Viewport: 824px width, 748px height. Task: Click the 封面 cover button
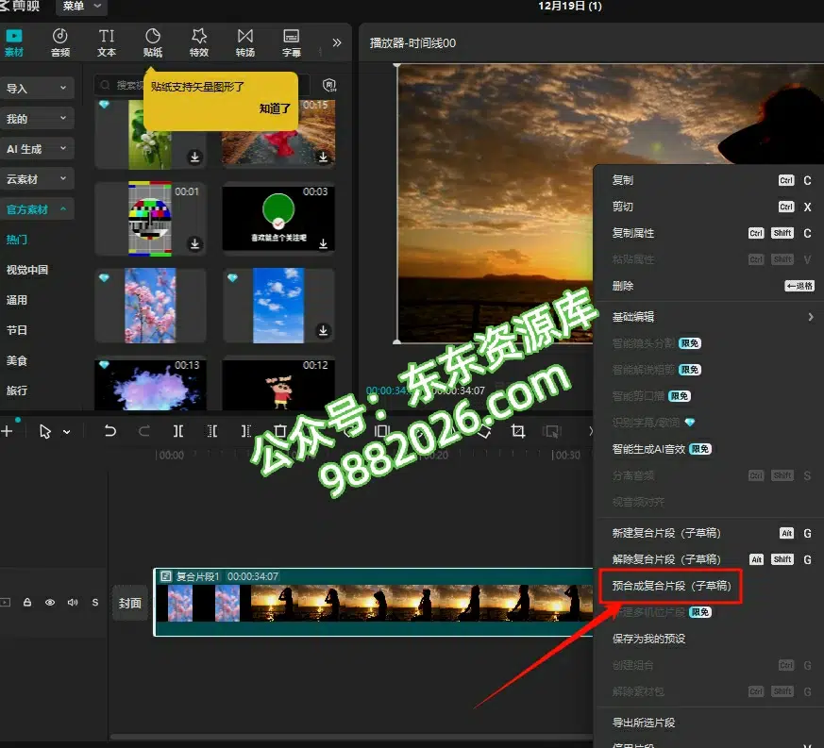(129, 603)
